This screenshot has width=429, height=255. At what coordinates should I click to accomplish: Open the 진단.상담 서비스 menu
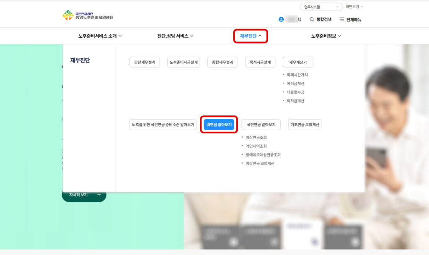click(175, 36)
